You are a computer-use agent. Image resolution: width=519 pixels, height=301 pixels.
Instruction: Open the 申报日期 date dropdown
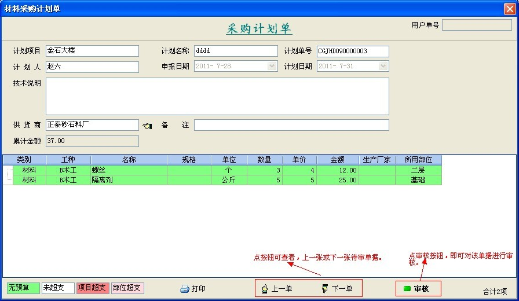point(272,66)
